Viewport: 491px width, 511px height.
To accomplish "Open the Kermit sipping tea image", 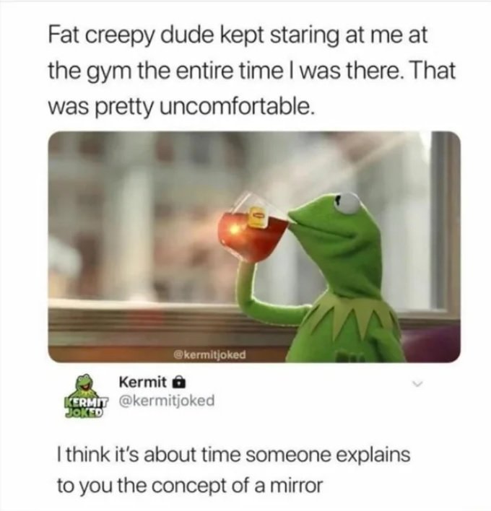I will pos(254,247).
